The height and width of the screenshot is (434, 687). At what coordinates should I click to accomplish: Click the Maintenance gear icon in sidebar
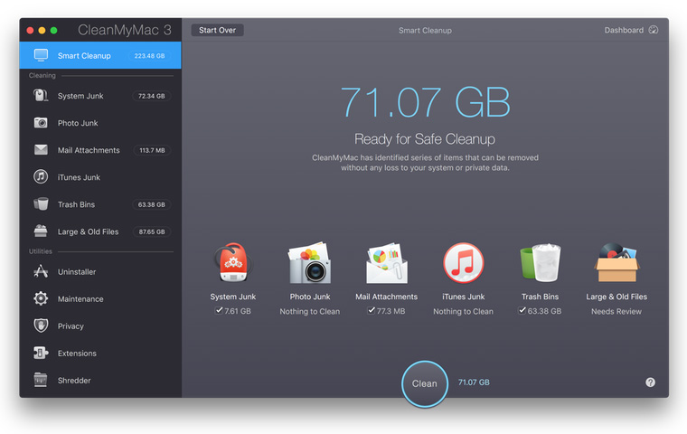coord(41,298)
